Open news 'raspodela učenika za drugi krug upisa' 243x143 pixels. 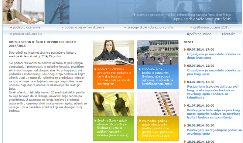(214, 56)
